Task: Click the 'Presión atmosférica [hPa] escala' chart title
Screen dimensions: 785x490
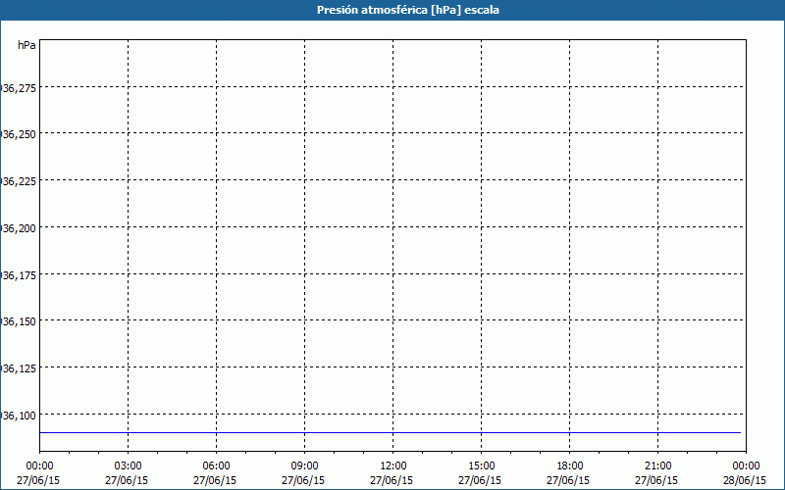Action: (x=392, y=10)
